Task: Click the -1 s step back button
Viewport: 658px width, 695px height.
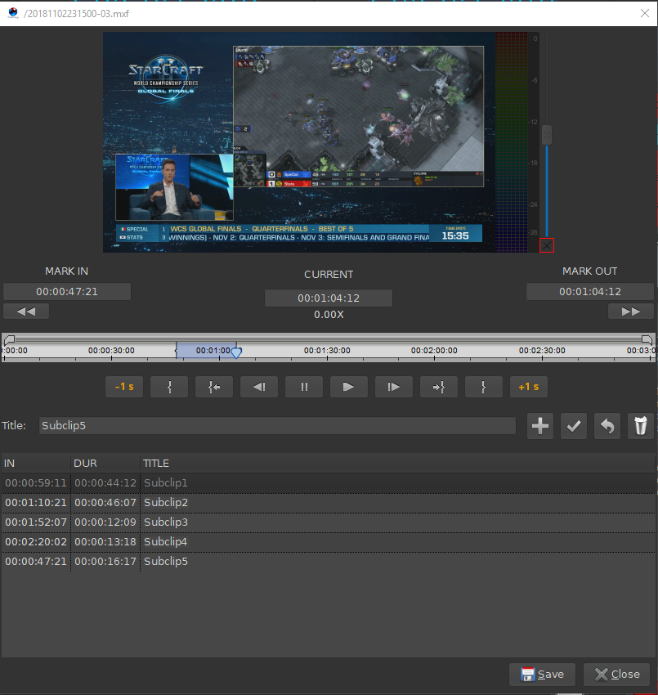Action: 124,387
